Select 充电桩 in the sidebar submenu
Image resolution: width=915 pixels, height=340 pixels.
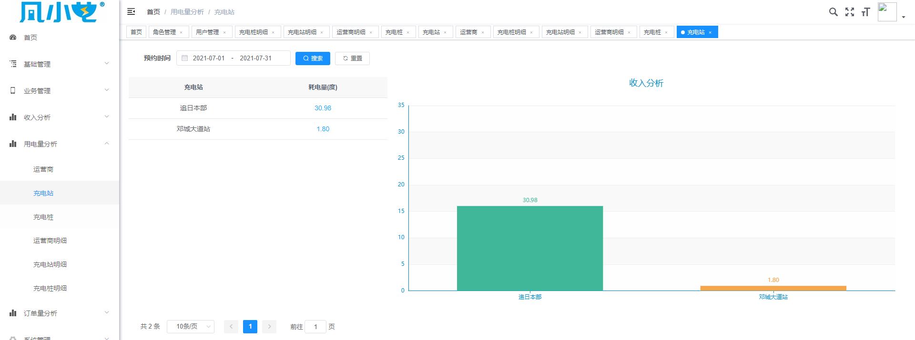pos(43,217)
